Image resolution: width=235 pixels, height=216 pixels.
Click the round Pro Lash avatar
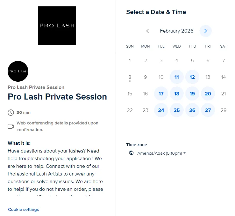(x=18, y=71)
